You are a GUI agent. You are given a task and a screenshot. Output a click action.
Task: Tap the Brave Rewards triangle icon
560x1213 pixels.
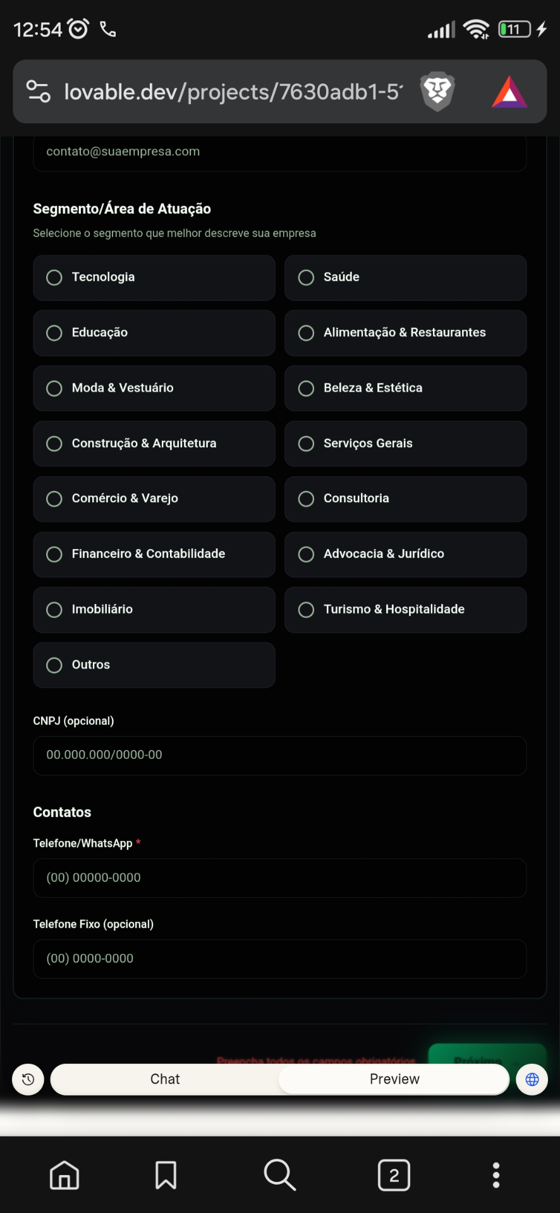(x=509, y=92)
